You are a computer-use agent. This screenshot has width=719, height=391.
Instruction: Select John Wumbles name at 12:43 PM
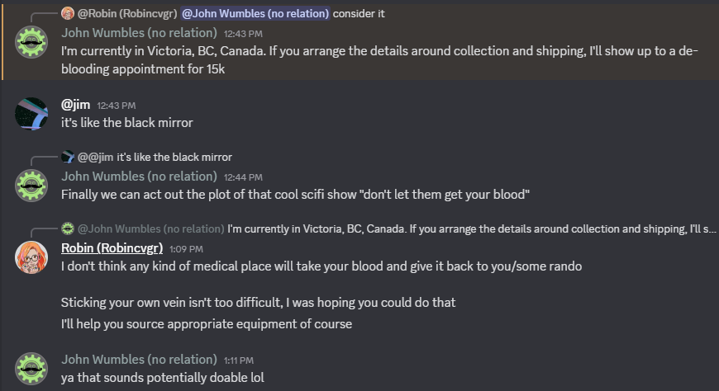click(x=139, y=33)
